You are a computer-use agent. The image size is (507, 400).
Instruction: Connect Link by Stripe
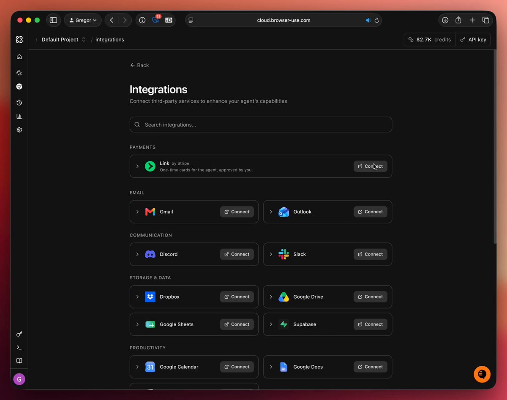tap(370, 166)
